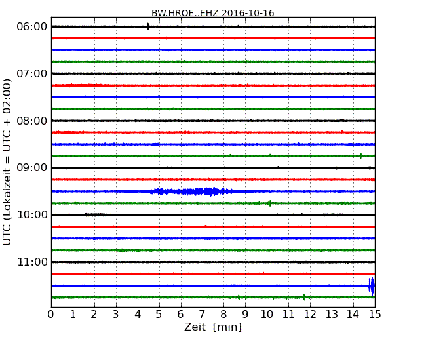Viewport: 426px width, 341px height.
Task: Click the green spike near minute 10 before 10:00
Action: 269,203
